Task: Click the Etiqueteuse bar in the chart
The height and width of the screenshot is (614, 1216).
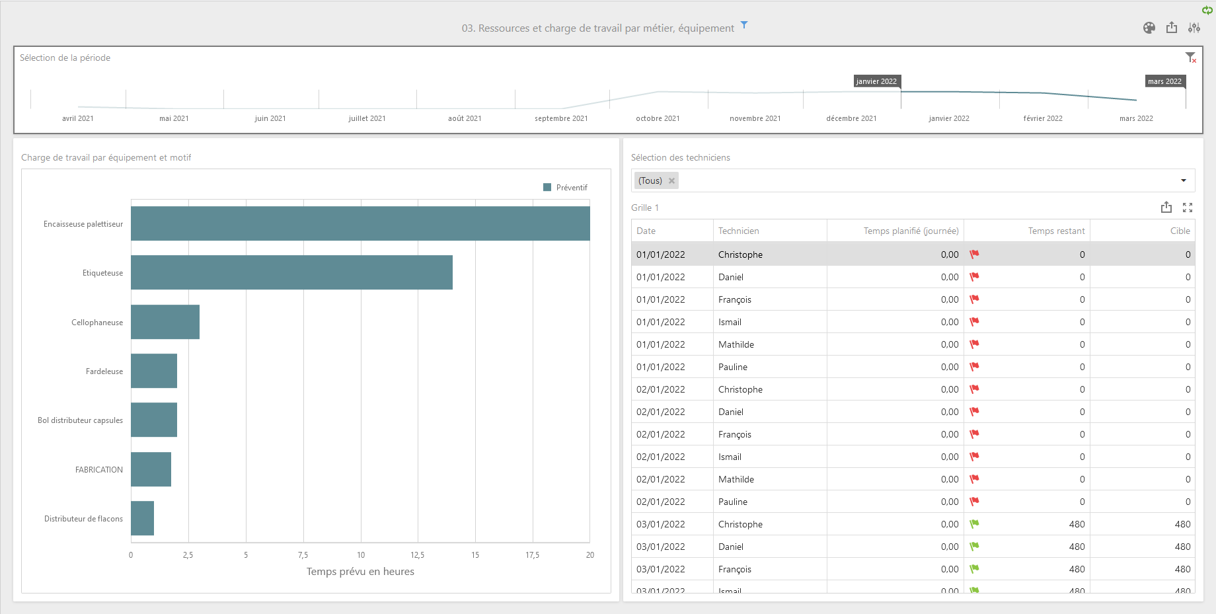Action: pyautogui.click(x=291, y=272)
